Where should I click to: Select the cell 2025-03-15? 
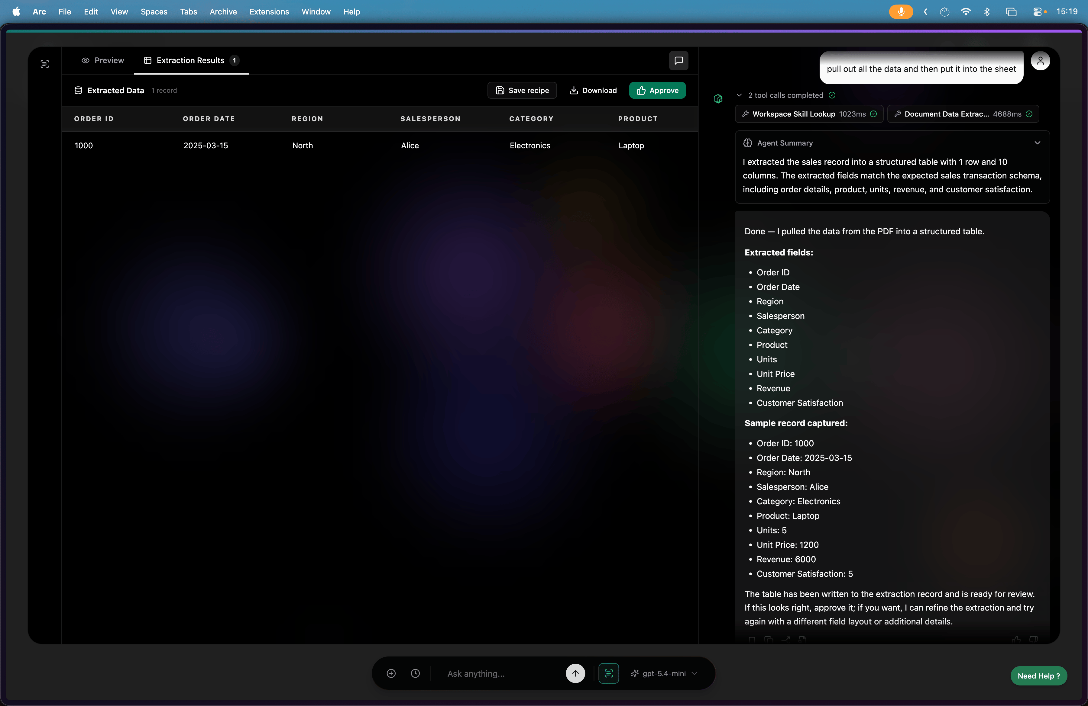(206, 145)
